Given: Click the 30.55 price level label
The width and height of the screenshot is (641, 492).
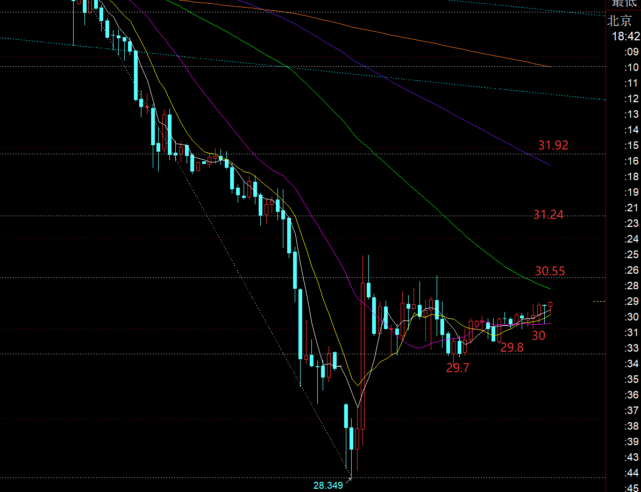Looking at the screenshot, I should coord(550,271).
